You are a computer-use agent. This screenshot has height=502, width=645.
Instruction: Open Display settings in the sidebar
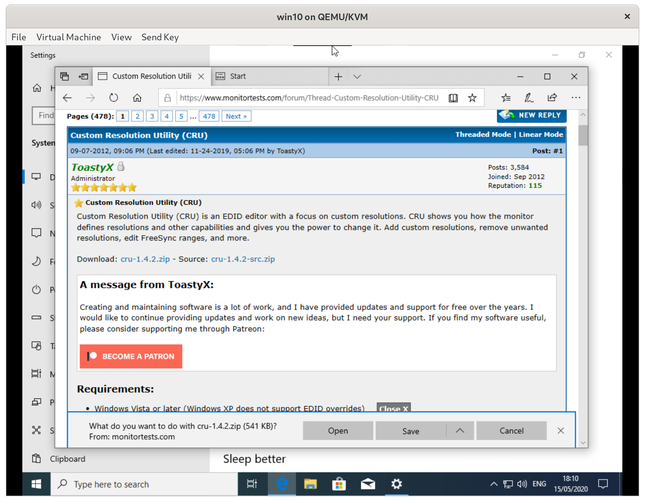point(37,177)
